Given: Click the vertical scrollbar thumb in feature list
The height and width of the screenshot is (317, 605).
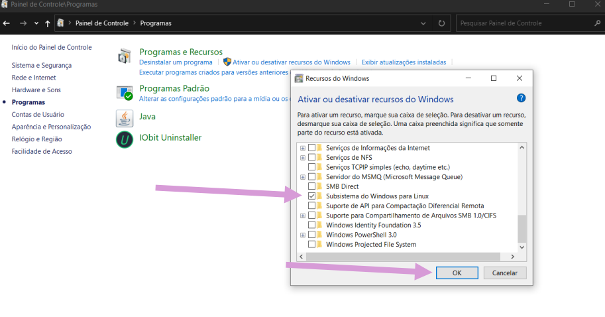Looking at the screenshot, I should (522, 229).
